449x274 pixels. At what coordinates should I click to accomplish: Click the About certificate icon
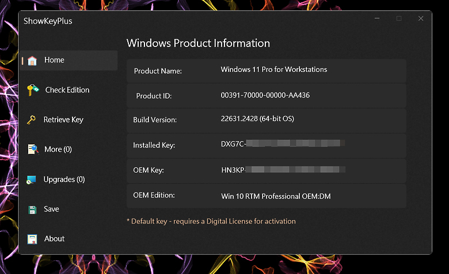32,239
